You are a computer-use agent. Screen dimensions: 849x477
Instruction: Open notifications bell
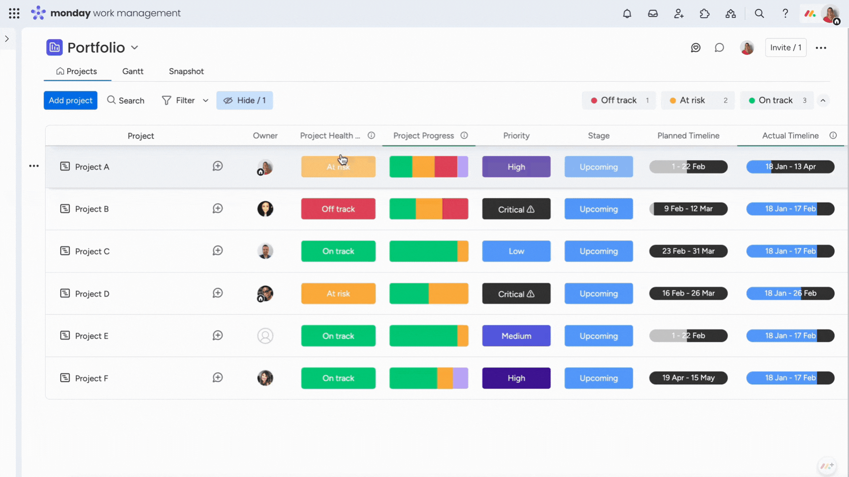627,13
